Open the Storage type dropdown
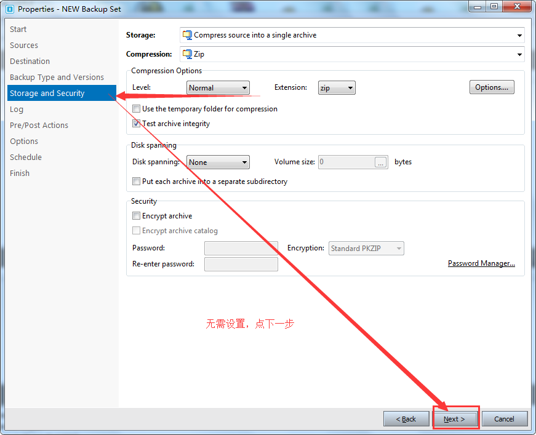 click(x=352, y=36)
